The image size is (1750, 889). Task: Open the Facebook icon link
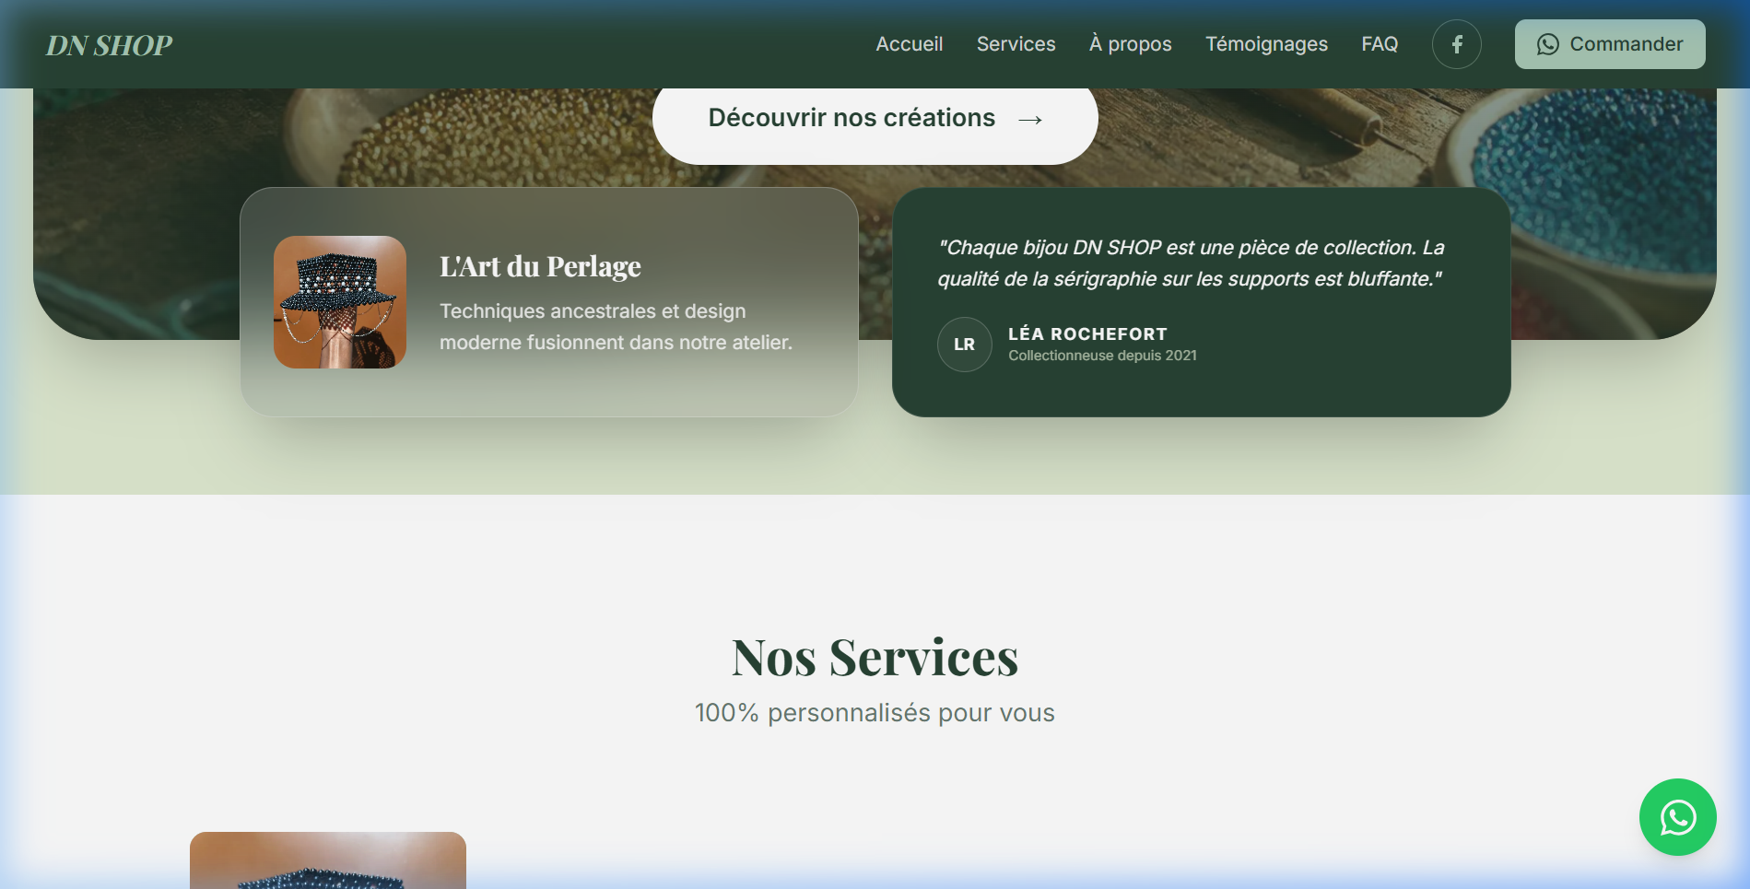coord(1456,44)
